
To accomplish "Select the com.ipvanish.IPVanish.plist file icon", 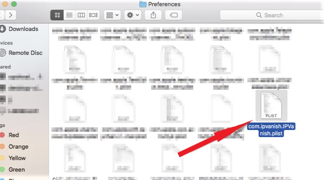I will tap(271, 106).
